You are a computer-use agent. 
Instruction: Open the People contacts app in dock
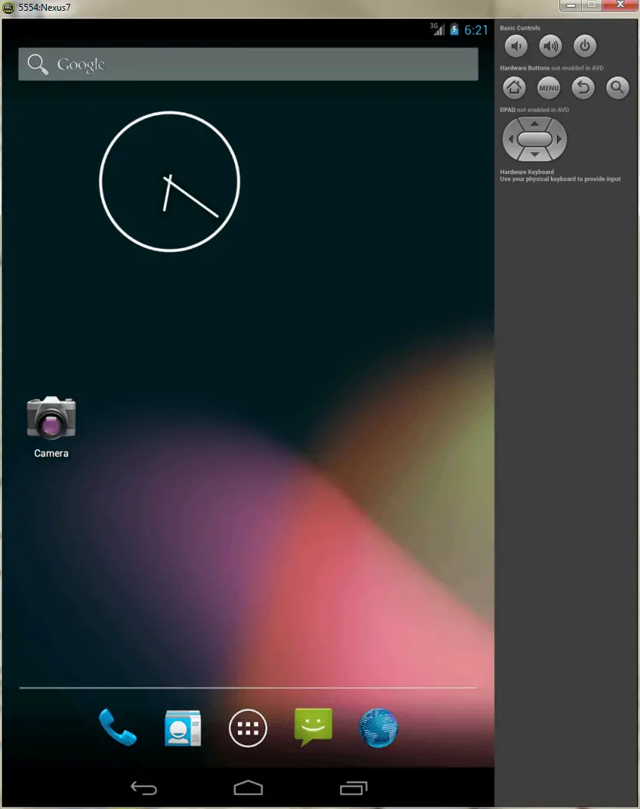coord(183,728)
